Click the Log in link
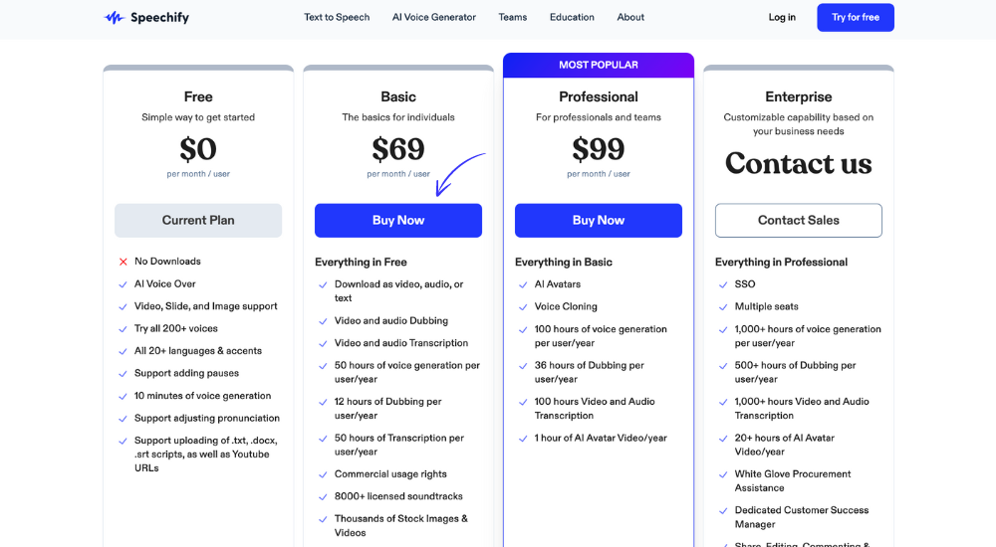The height and width of the screenshot is (547, 996). click(782, 17)
